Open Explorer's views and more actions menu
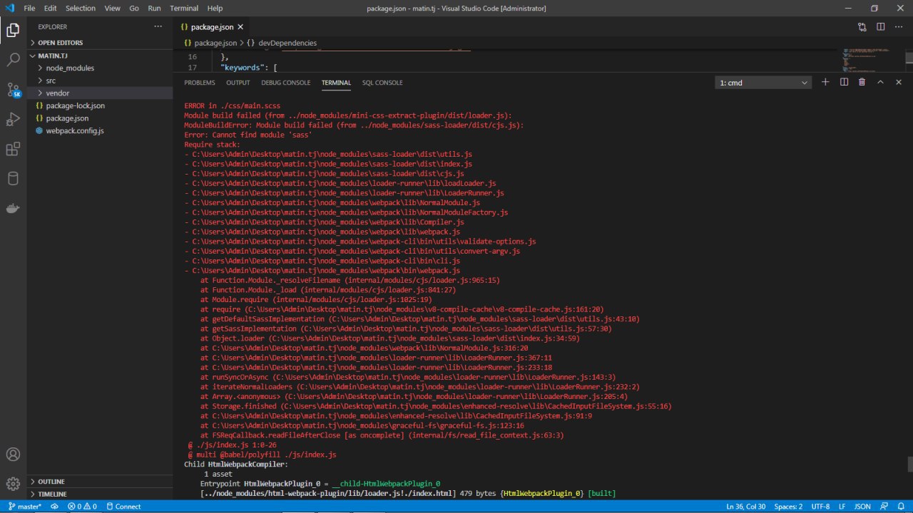 click(158, 27)
